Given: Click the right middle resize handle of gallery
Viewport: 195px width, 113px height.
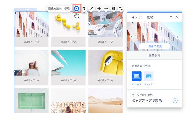Looking at the screenshot, I should [123, 71].
